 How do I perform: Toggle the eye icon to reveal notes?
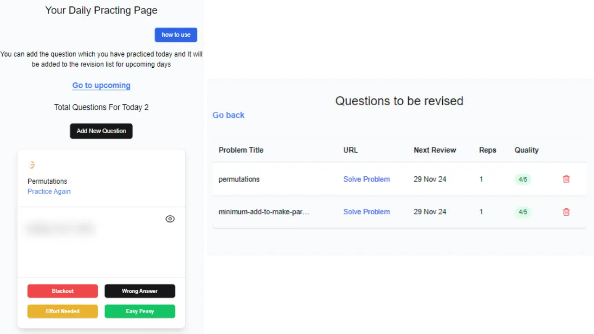click(170, 219)
